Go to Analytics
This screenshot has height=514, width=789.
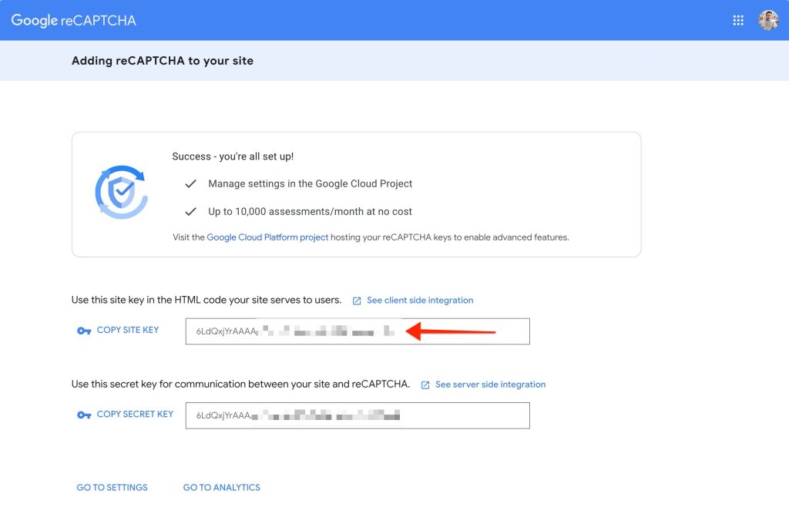click(221, 487)
